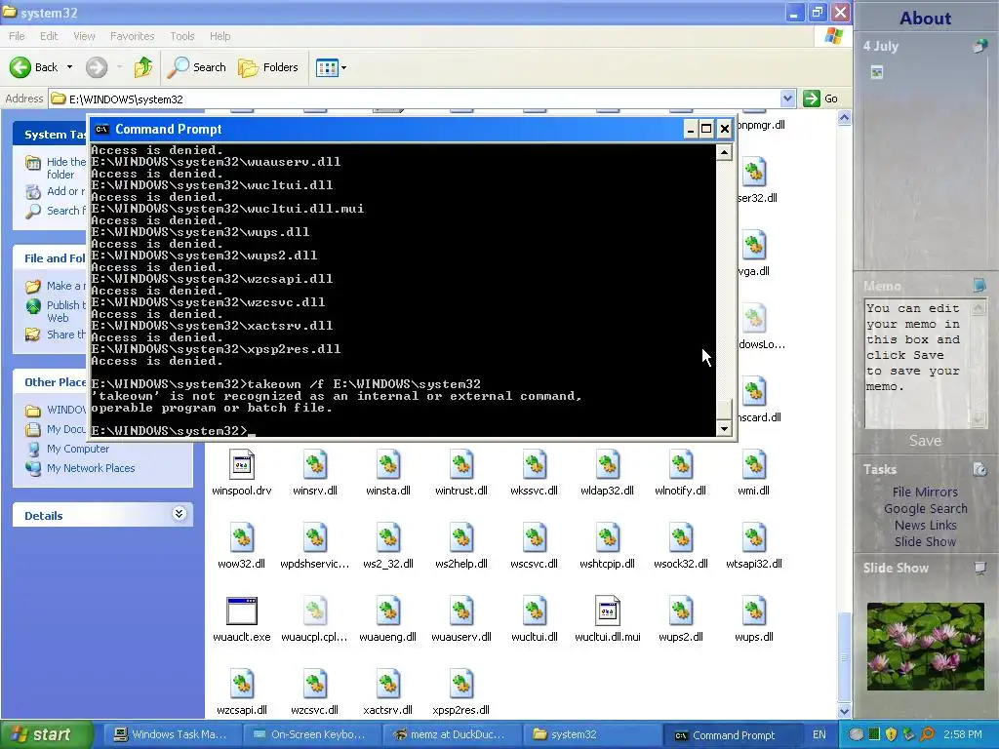Select the xactsrv.dll file
The height and width of the screenshot is (749, 999).
coord(388,685)
